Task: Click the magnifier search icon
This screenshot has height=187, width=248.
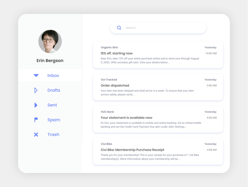Action: (119, 28)
